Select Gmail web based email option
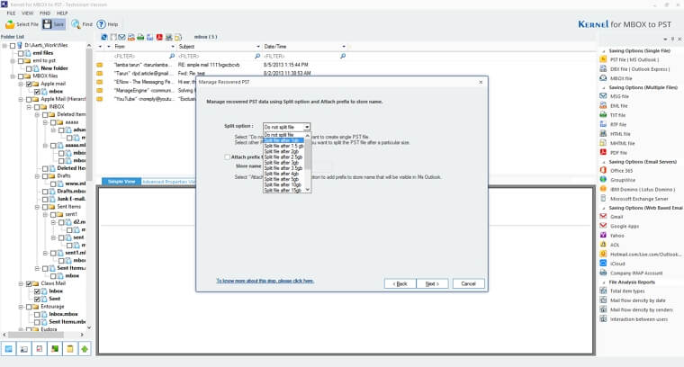Viewport: 684px width, 367px height. [616, 217]
